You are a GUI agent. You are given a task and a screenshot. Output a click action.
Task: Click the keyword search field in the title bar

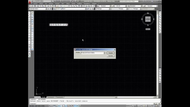pyautogui.click(x=129, y=1)
